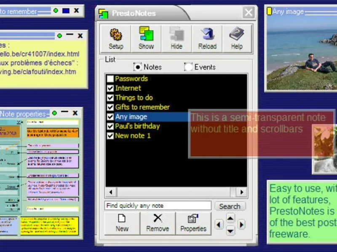Click the Remove note button
Viewport: 337px width, 252px height.
click(x=158, y=223)
